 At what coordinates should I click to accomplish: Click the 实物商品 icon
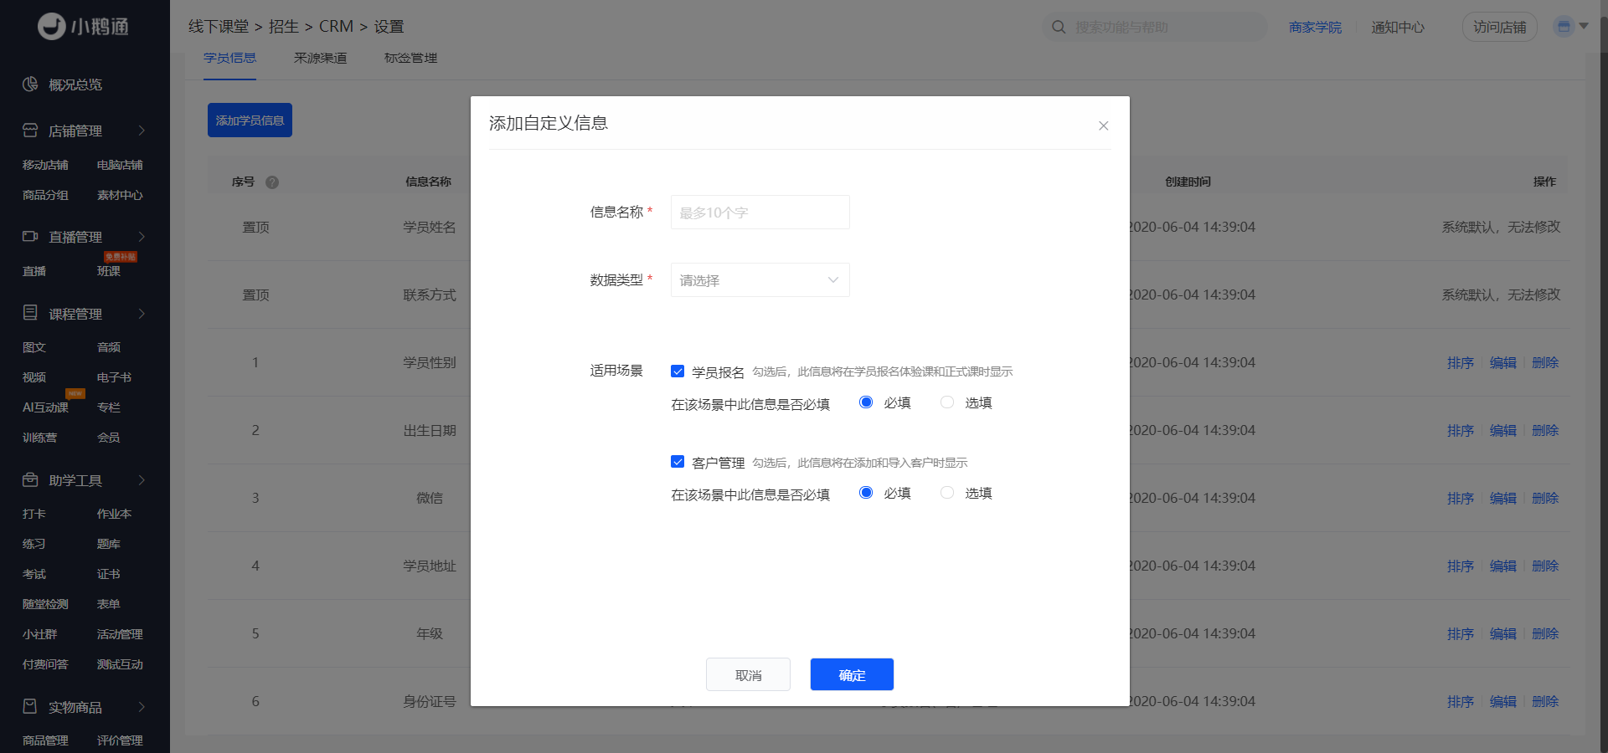tap(30, 706)
